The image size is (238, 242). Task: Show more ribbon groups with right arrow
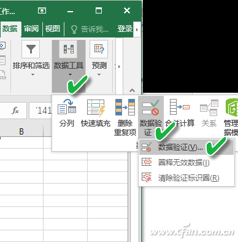pos(119,66)
